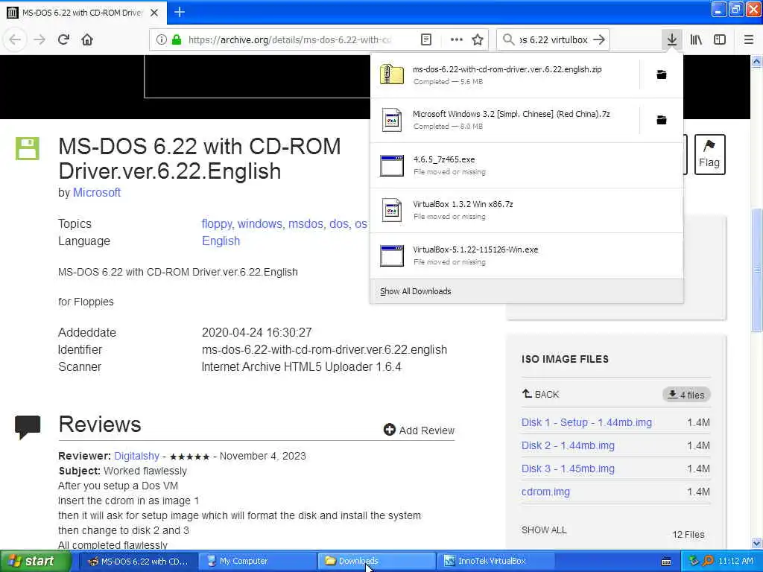
Task: Open the Library icon
Action: (x=696, y=39)
